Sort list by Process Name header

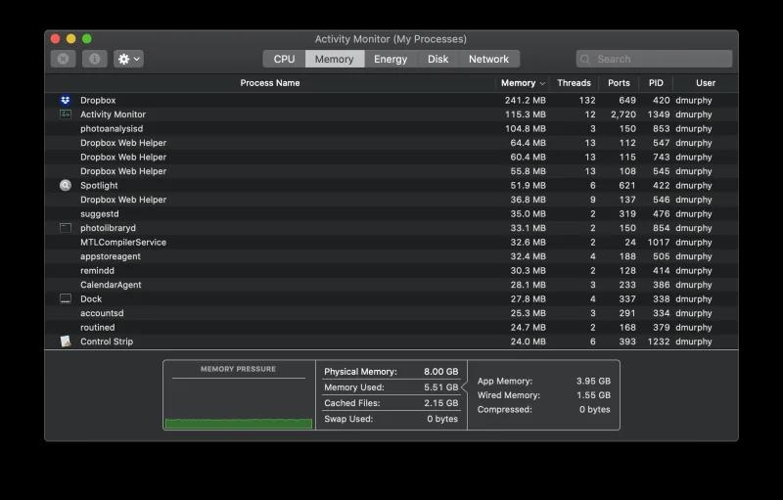pos(270,83)
